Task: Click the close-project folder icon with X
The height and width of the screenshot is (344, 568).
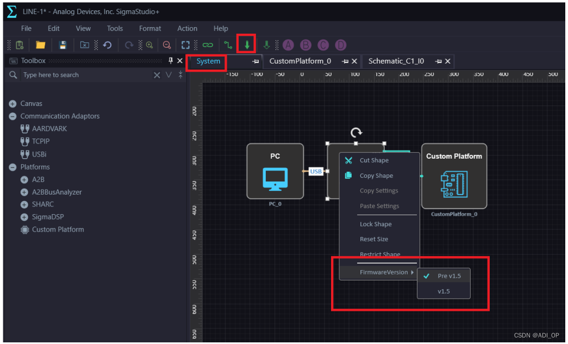Action: click(x=84, y=45)
